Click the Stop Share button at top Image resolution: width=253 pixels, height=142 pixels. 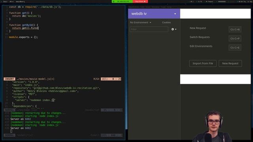point(140,2)
